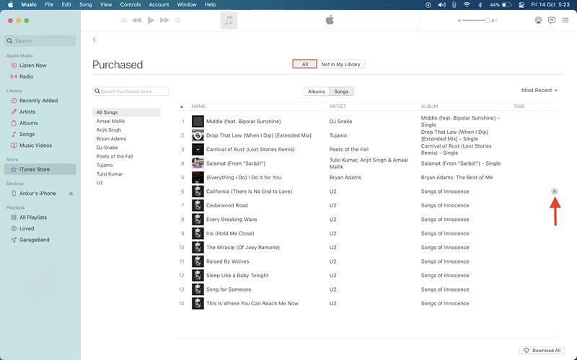Image resolution: width=577 pixels, height=360 pixels.
Task: Click Salamat (From "Sarbjit") artwork thumbnail
Action: pyautogui.click(x=198, y=163)
